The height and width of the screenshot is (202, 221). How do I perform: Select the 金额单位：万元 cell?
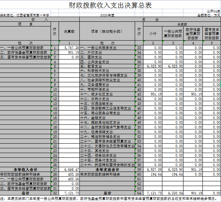click(209, 15)
